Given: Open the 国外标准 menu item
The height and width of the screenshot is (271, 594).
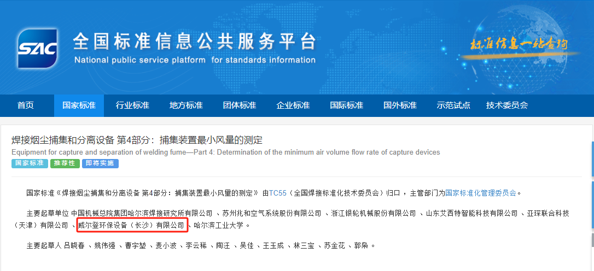Looking at the screenshot, I should pyautogui.click(x=400, y=105).
